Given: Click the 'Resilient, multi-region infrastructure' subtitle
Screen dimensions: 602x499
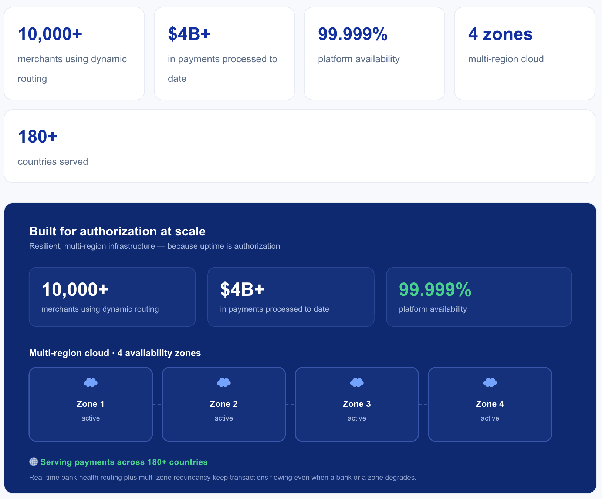Looking at the screenshot, I should tap(155, 246).
